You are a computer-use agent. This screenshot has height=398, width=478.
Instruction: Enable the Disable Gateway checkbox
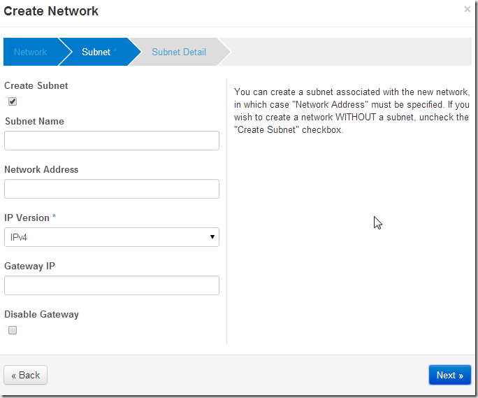13,330
